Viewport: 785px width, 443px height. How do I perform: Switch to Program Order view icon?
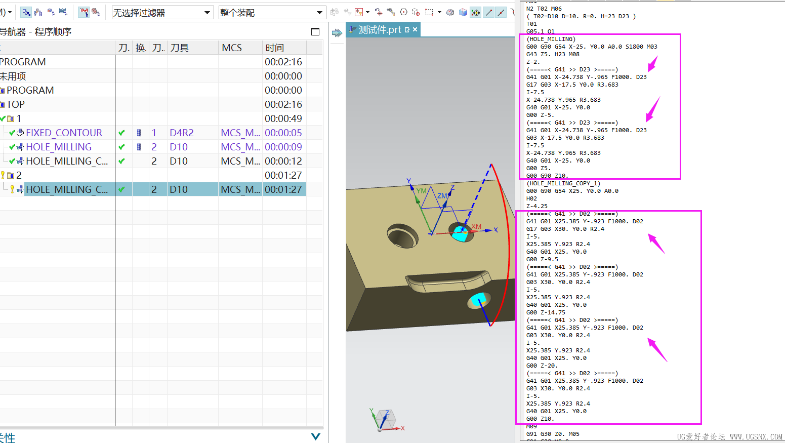click(26, 12)
